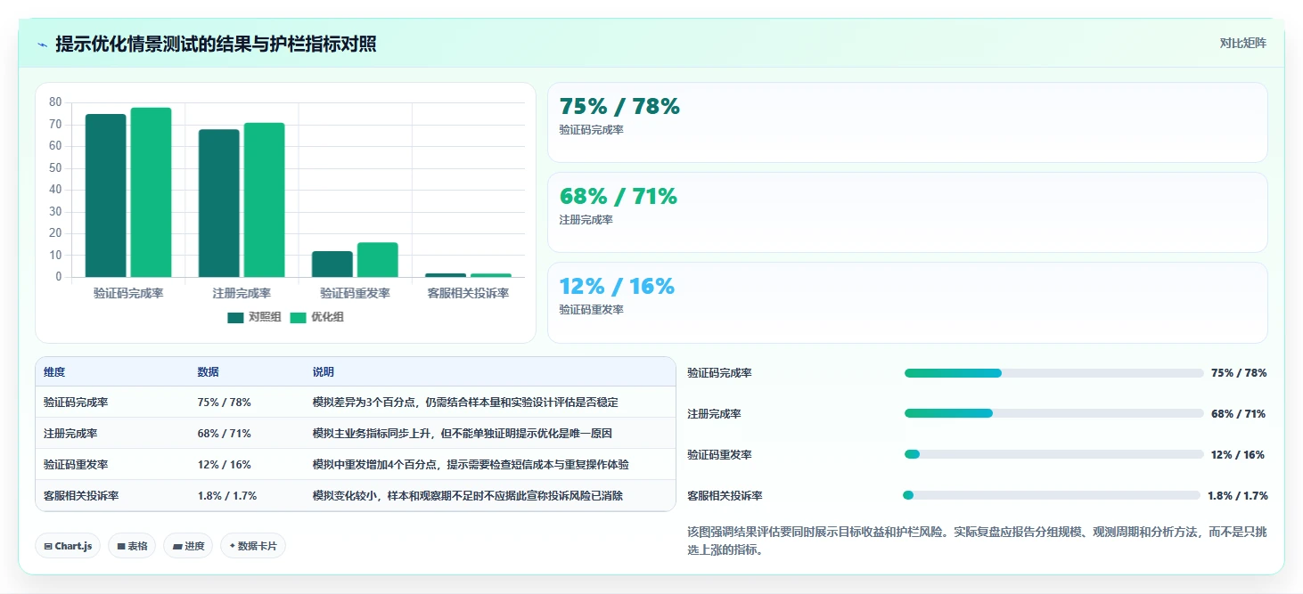This screenshot has width=1303, height=594.
Task: Click the 对比矩阵 label at top right
Action: [1242, 43]
